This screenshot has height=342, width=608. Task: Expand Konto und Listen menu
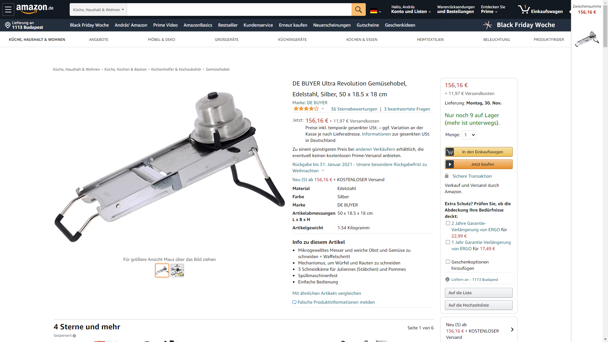click(411, 9)
